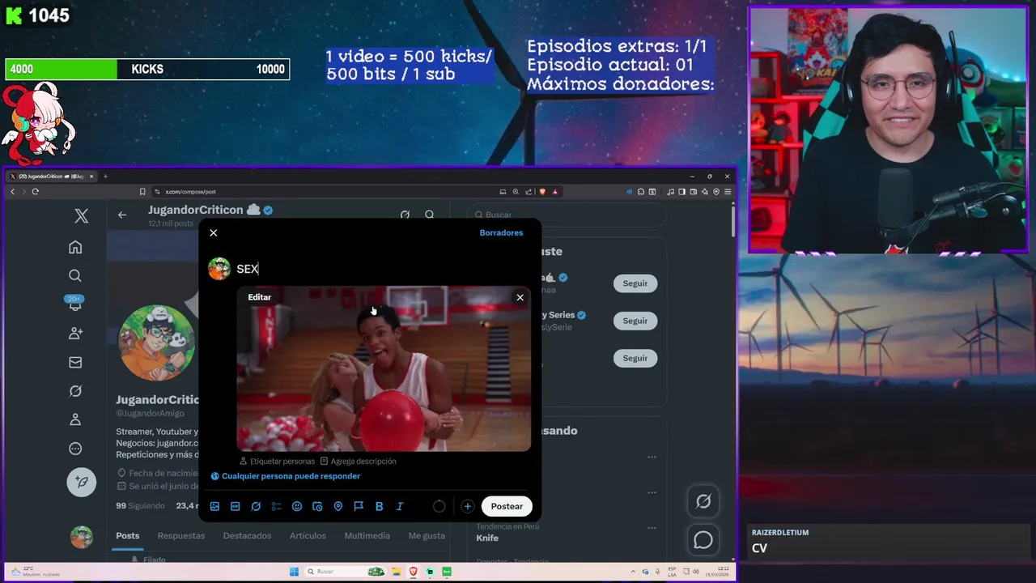
Task: Click the flag icon in composer toolbar
Action: (x=359, y=506)
